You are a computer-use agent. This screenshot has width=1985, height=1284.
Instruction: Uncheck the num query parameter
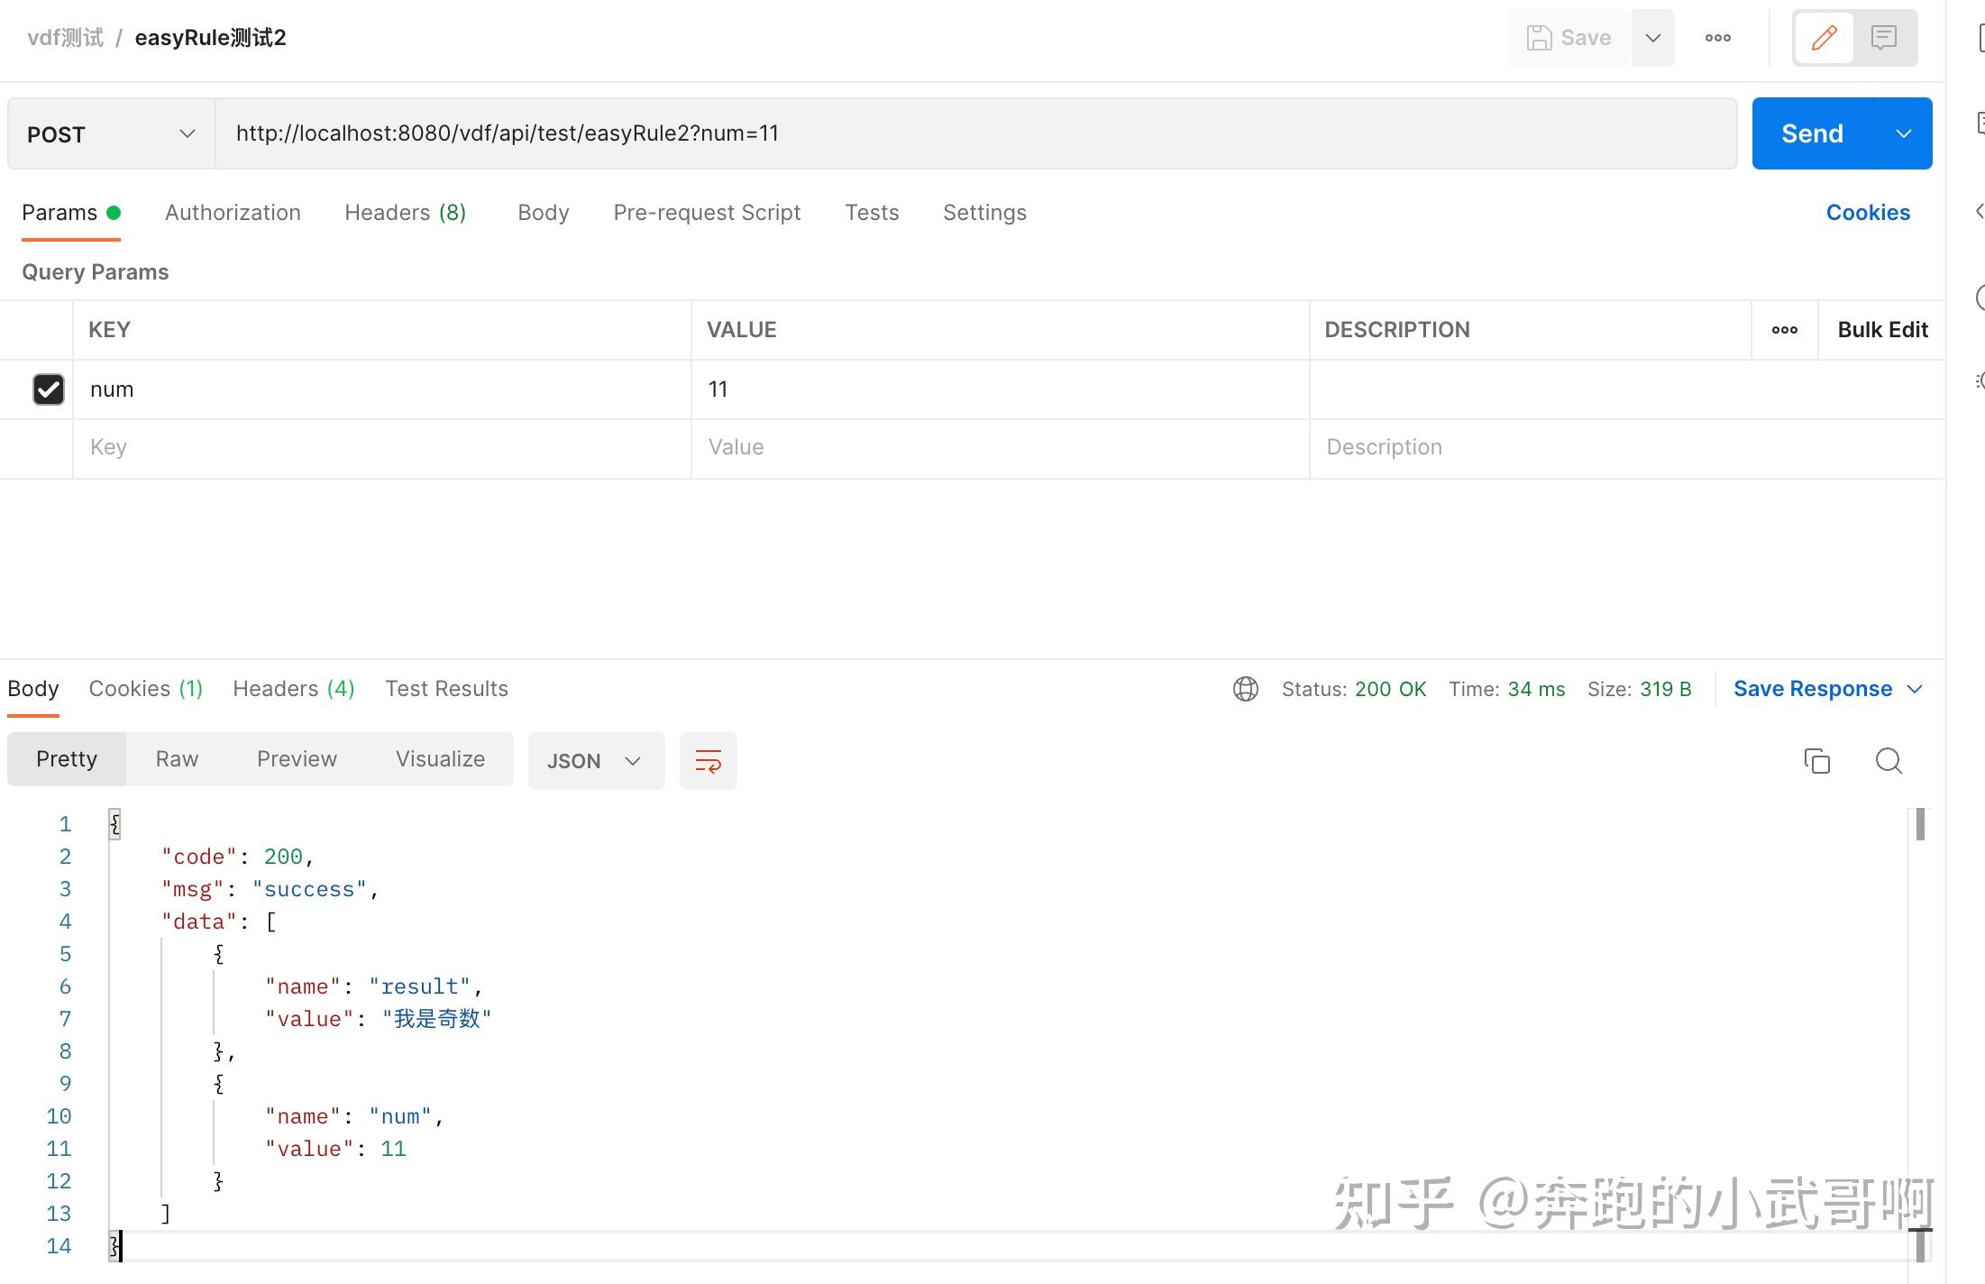point(48,389)
